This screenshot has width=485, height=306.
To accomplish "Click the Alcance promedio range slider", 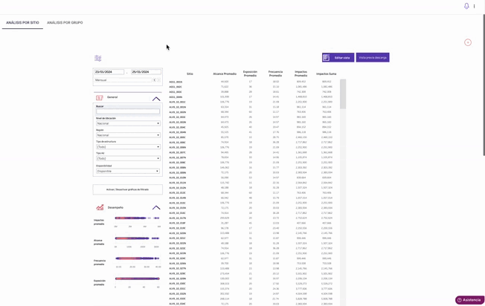I will [x=137, y=238].
